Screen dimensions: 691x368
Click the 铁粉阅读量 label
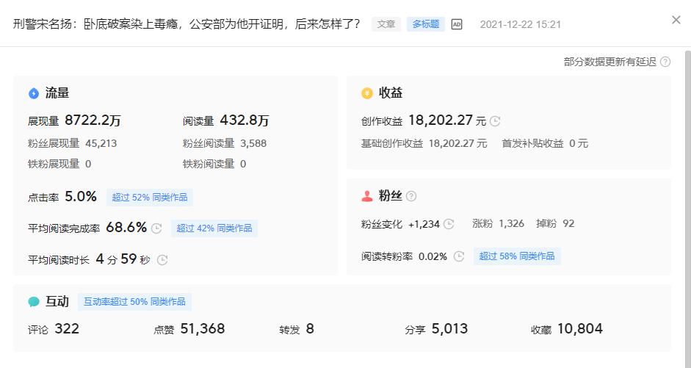209,164
